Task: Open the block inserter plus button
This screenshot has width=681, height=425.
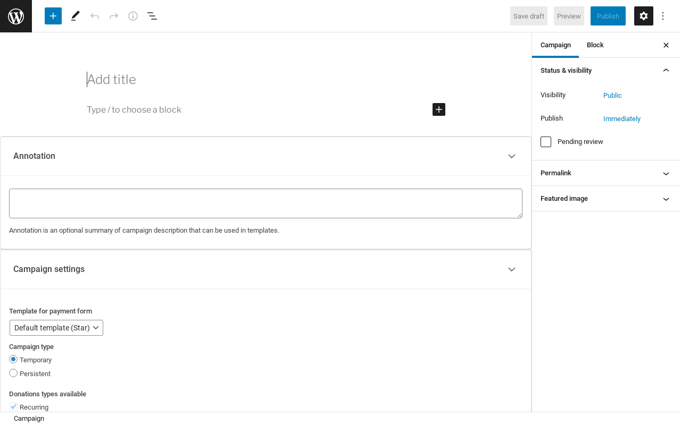Action: click(x=53, y=16)
